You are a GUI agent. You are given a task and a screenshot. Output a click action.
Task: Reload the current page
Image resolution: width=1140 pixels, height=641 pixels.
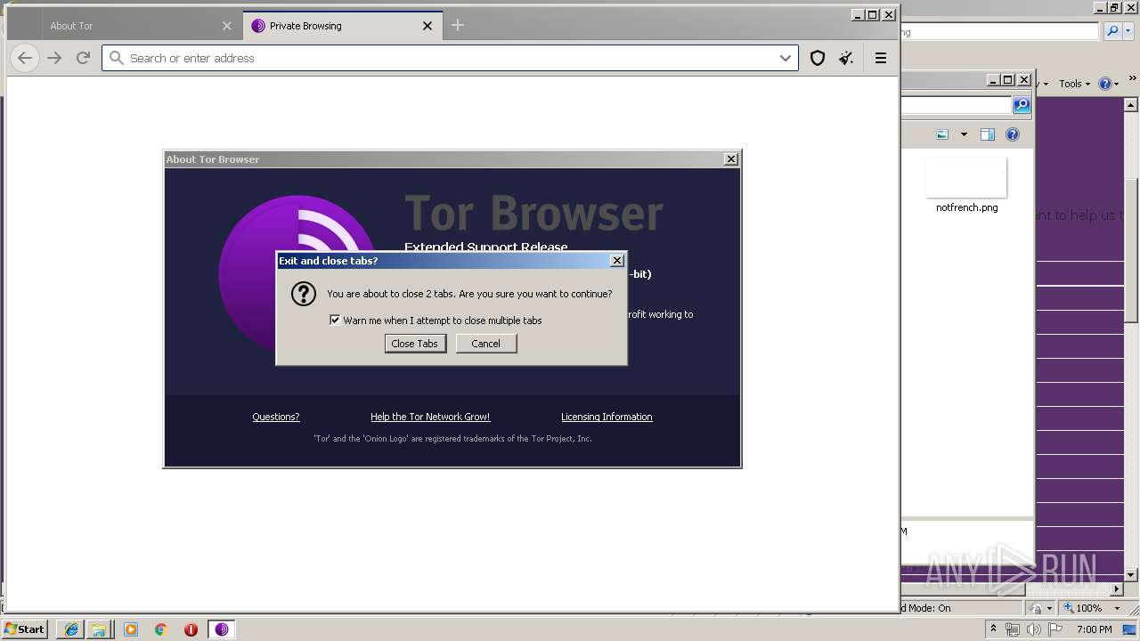(x=83, y=58)
